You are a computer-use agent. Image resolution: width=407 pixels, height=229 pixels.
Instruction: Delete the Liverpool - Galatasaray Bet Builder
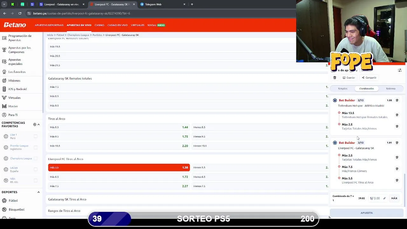point(397,143)
